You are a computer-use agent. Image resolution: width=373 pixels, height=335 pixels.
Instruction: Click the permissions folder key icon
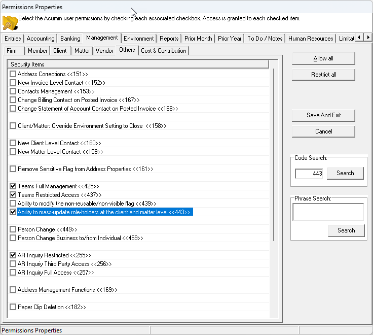(10, 23)
